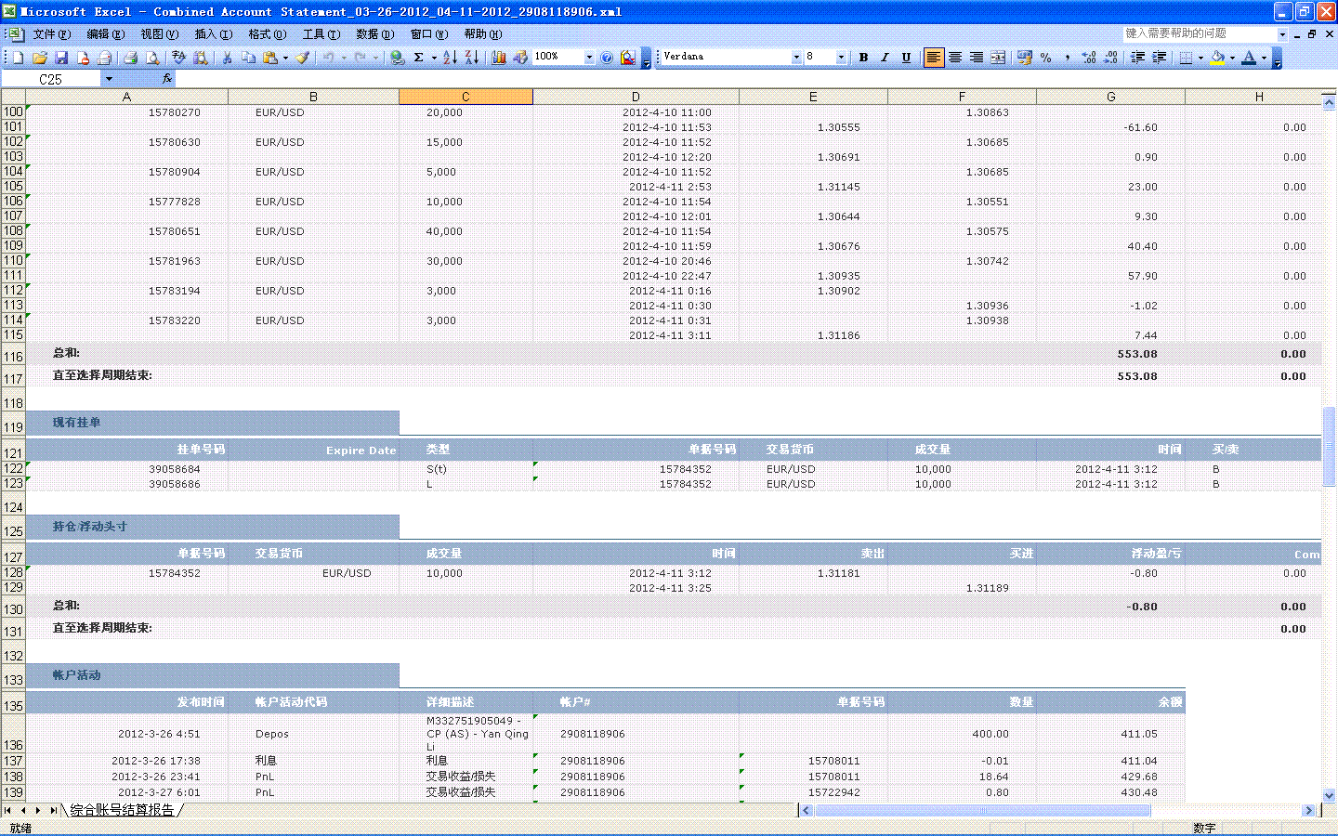Open the Chart Wizard icon
The image size is (1338, 836).
(499, 58)
